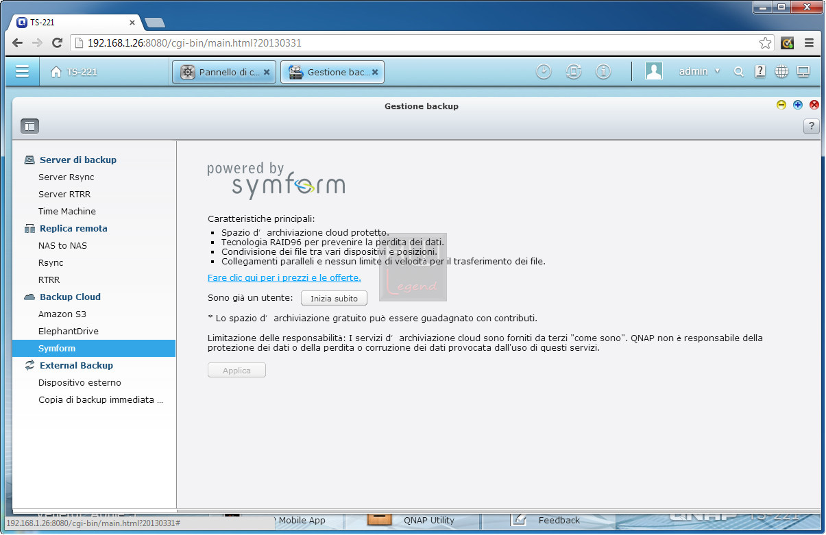Open the QNAP search magnifier icon
826x535 pixels.
pos(738,72)
